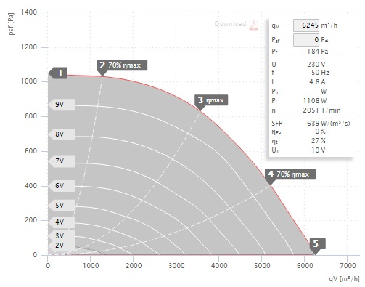Click the Psf pressure input field
The image size is (365, 287).
[x=306, y=40]
